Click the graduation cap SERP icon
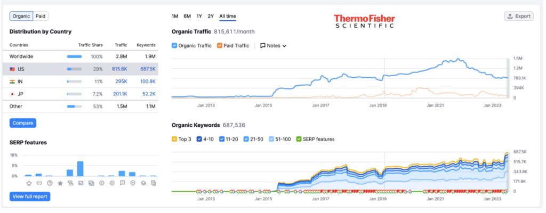 [143, 183]
